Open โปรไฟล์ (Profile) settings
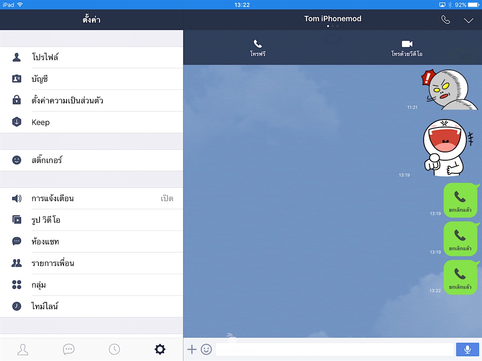 pos(92,57)
